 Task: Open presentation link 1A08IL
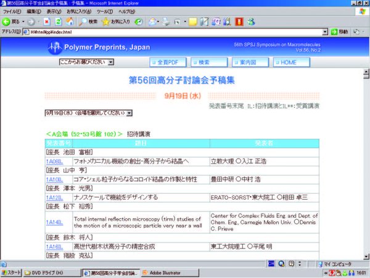pyautogui.click(x=54, y=161)
